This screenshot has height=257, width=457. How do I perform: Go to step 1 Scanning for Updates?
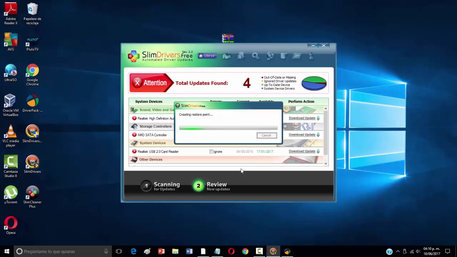(x=160, y=186)
